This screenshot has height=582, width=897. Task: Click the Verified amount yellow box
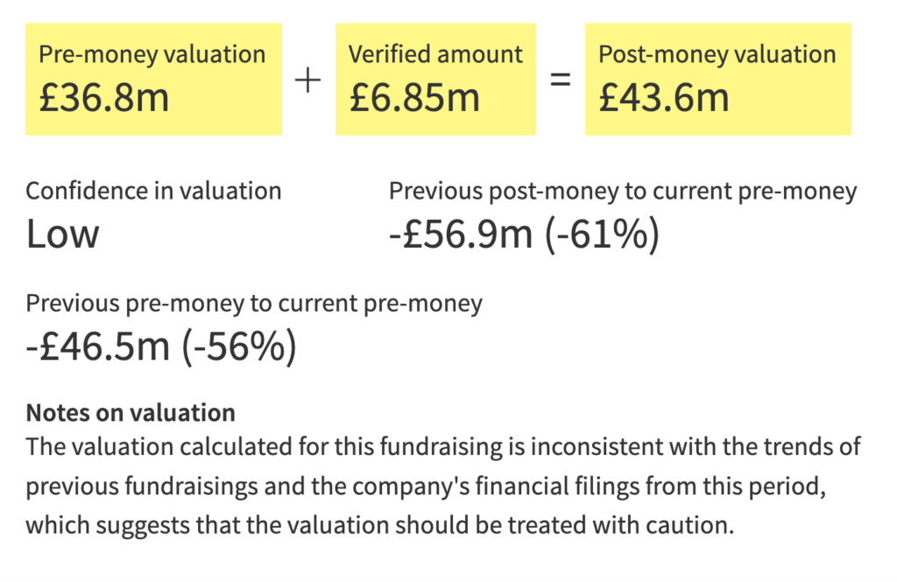(435, 80)
